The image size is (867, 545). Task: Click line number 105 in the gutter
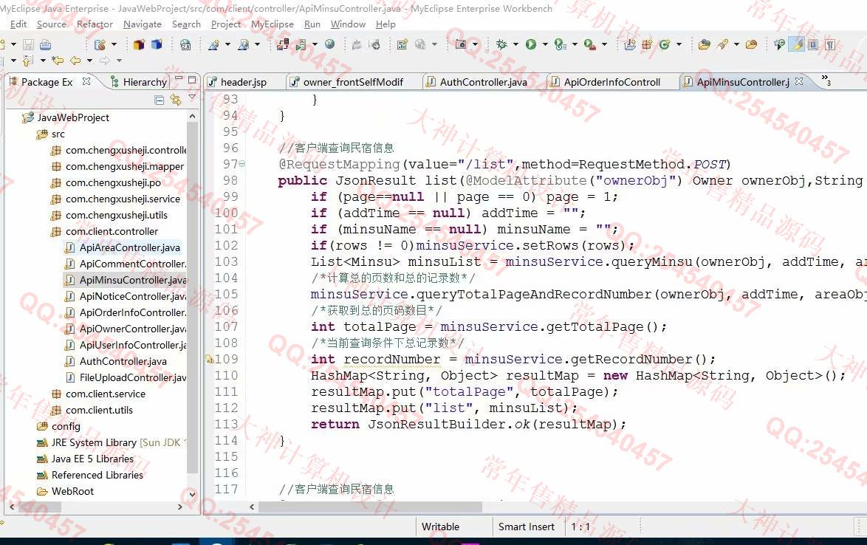pyautogui.click(x=226, y=294)
